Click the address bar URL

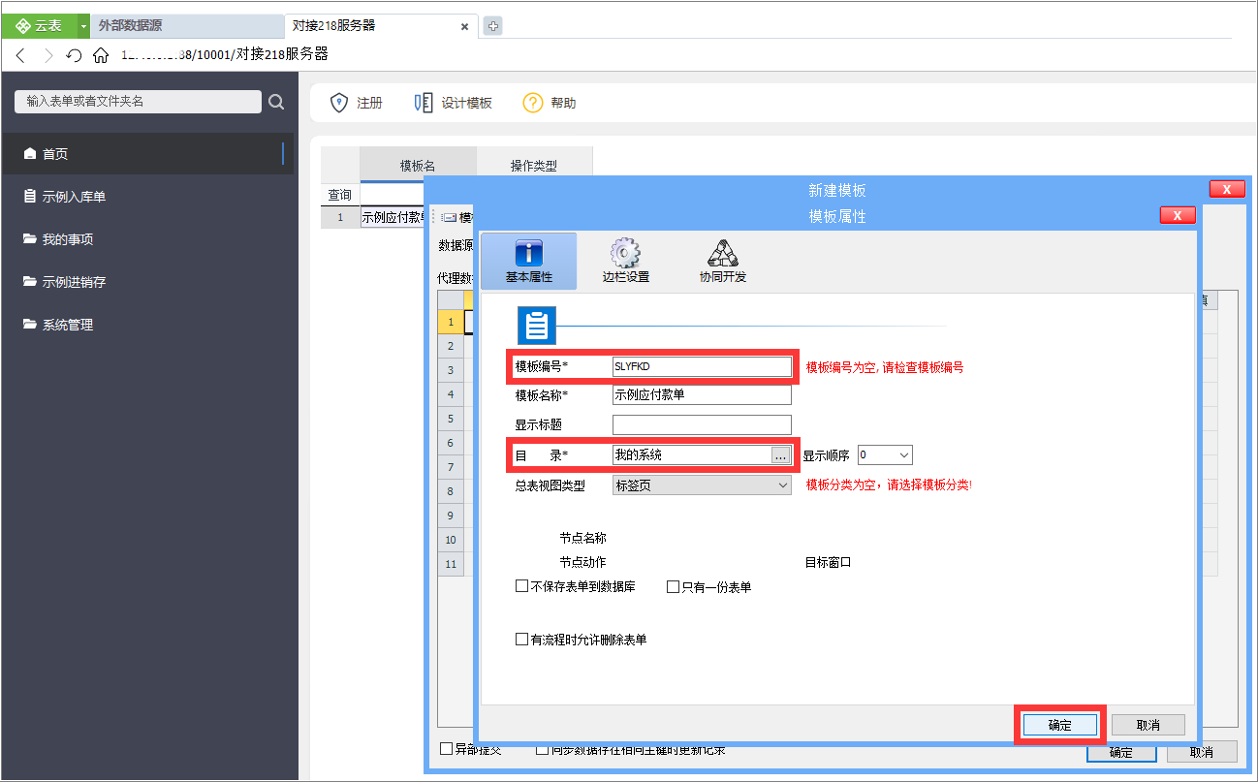225,54
